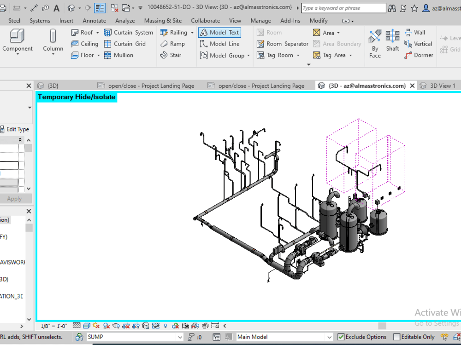This screenshot has height=345, width=461.
Task: Uncheck the Exclude Options checkbox
Action: pyautogui.click(x=341, y=337)
